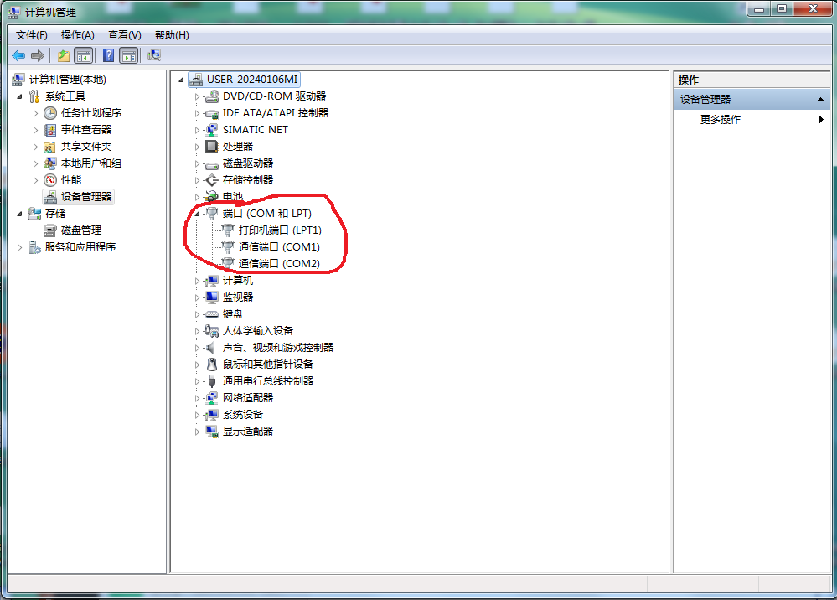Select the 处理器 category label

[x=238, y=147]
